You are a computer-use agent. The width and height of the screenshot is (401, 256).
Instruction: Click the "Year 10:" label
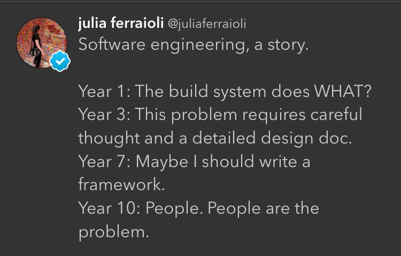[x=110, y=208]
